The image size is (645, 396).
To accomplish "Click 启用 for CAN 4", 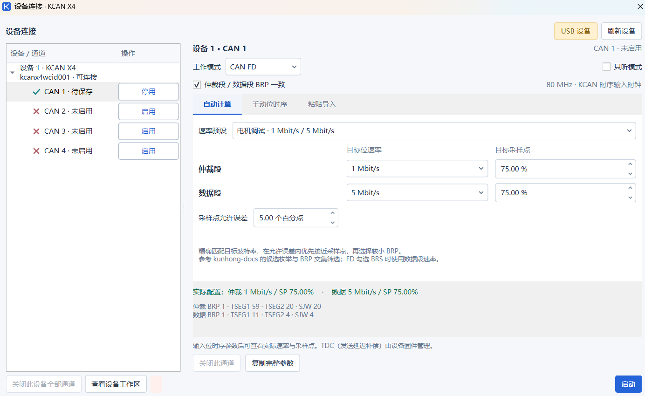I will click(149, 151).
